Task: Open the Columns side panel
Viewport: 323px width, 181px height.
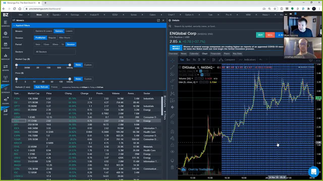Action: pos(165,101)
